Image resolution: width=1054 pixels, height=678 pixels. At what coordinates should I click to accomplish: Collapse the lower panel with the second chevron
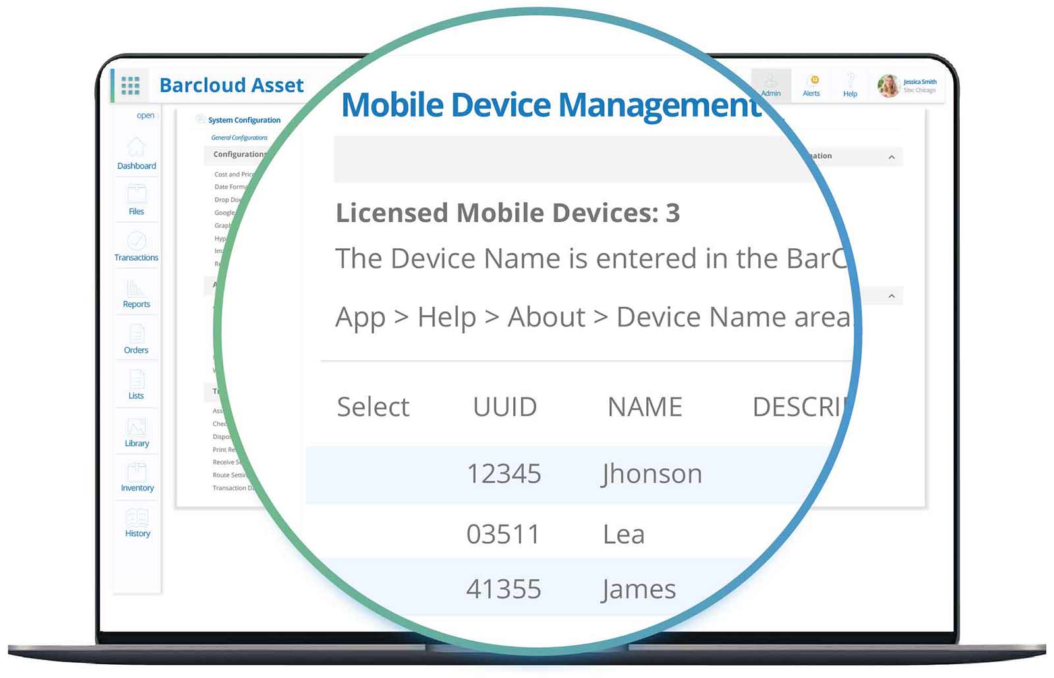point(891,296)
